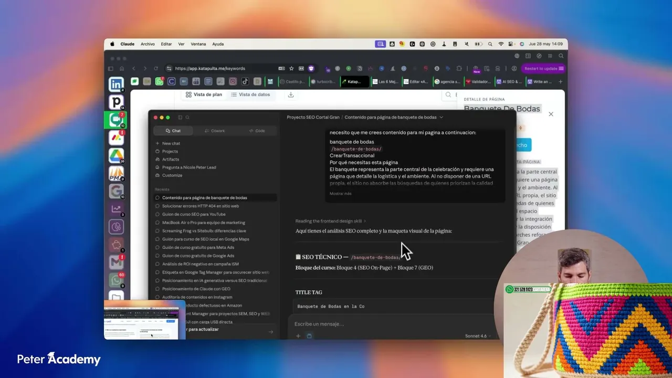This screenshot has height=378, width=672.
Task: Open chat Guión para curso de SEO local
Action: pos(215,239)
